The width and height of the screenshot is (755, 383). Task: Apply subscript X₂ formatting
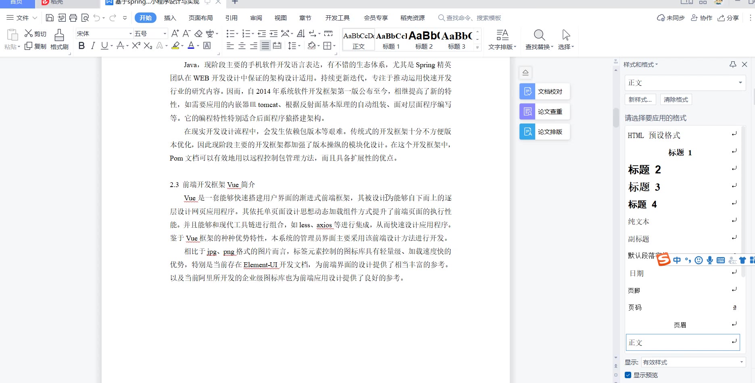pyautogui.click(x=148, y=45)
